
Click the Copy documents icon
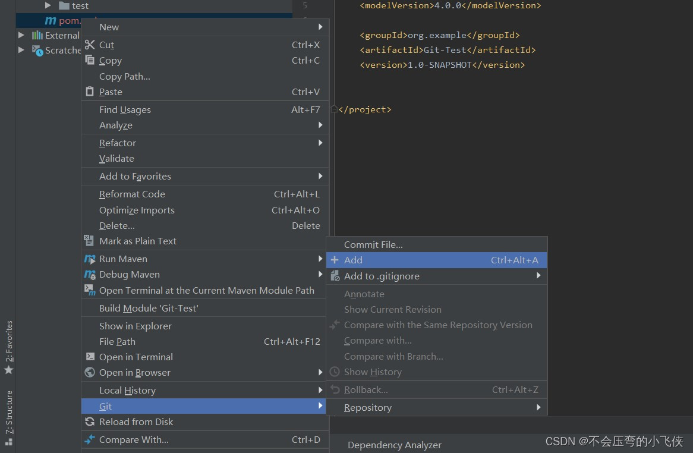(x=90, y=60)
